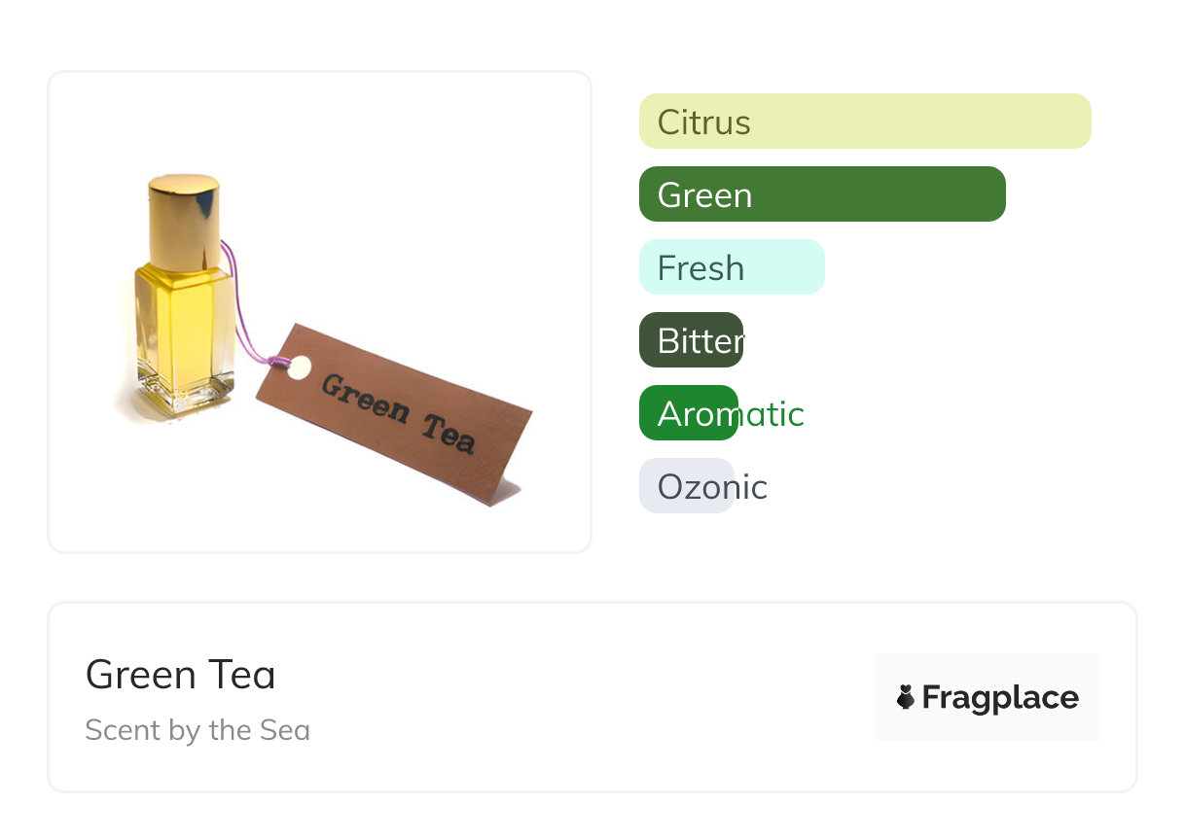Screen dimensions: 1185x840
Task: Select the Citrus accord bar
Action: tap(864, 122)
